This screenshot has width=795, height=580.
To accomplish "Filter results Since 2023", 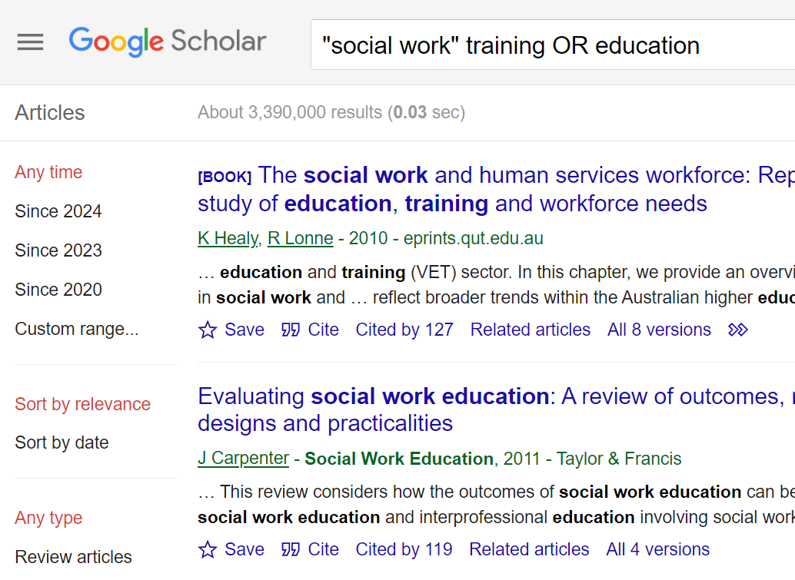I will 58,250.
